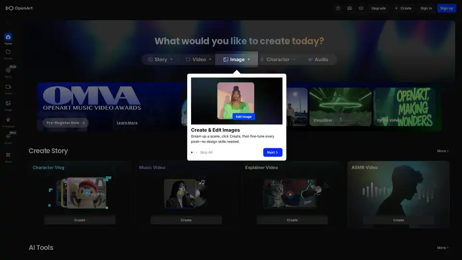Expand the Story dropdown arrow
Image resolution: width=462 pixels, height=260 pixels.
coord(171,60)
